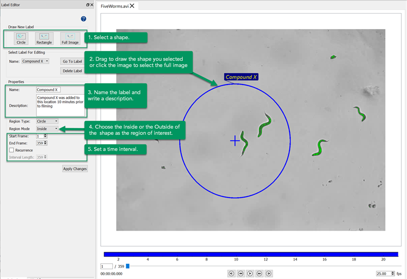The width and height of the screenshot is (407, 279).
Task: Open the blue help question mark
Action: (83, 19)
